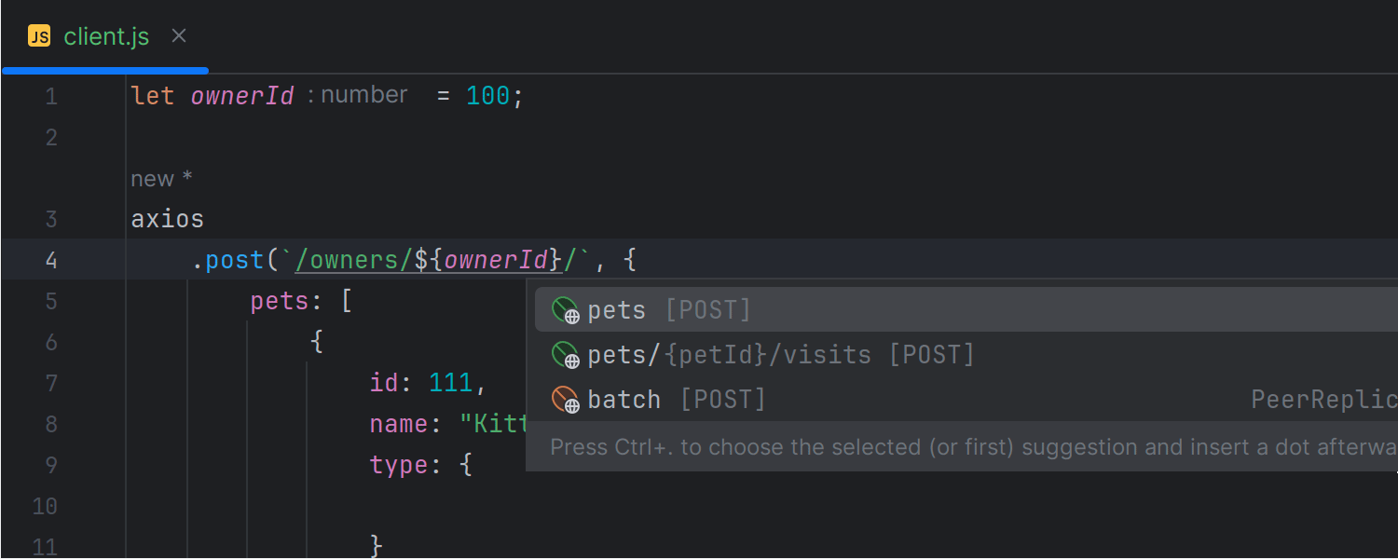Select the client.js editor tab
The width and height of the screenshot is (1398, 559).
point(106,36)
